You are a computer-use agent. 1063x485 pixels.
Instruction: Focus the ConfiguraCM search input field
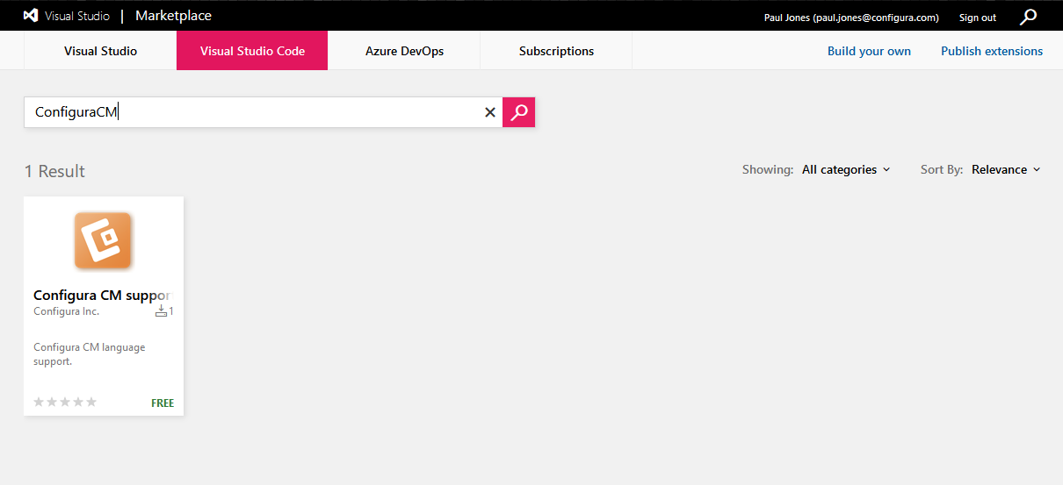[255, 112]
